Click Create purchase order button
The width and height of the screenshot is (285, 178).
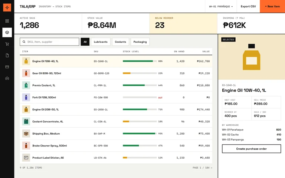pos(251,149)
